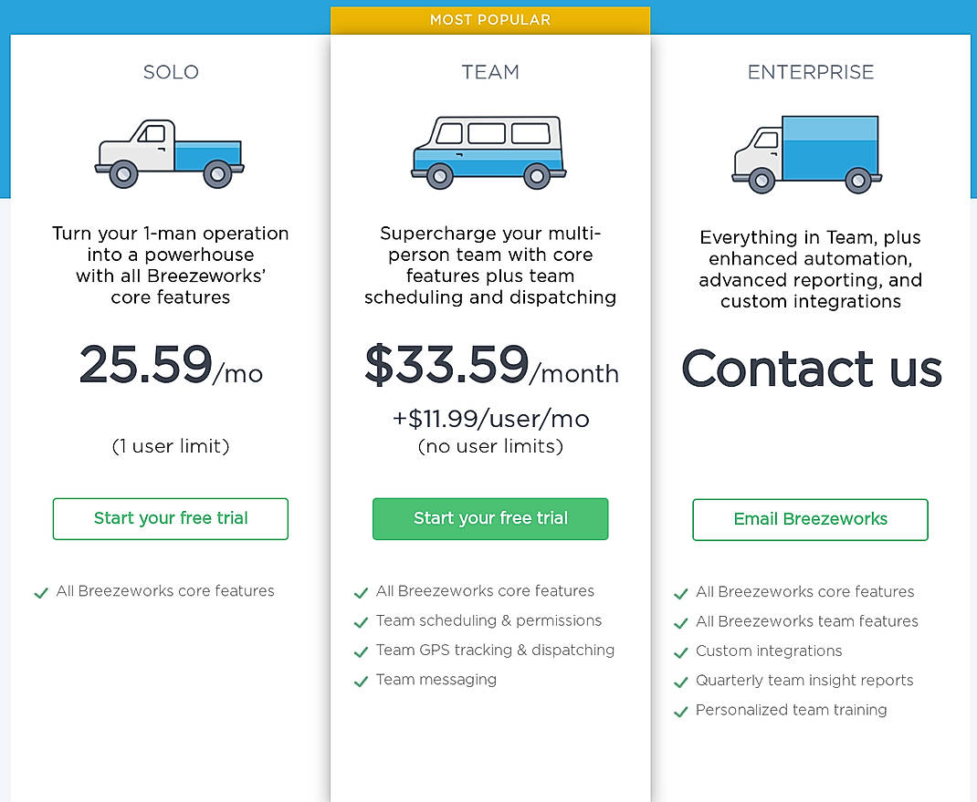Click the checkmark next to Team messaging
Screen dimensions: 977x802
361,681
